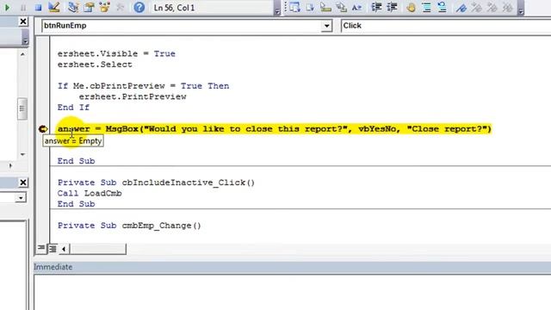This screenshot has height=310, width=551.
Task: Click Clear All Bookmarks icon
Action: tap(507, 7)
